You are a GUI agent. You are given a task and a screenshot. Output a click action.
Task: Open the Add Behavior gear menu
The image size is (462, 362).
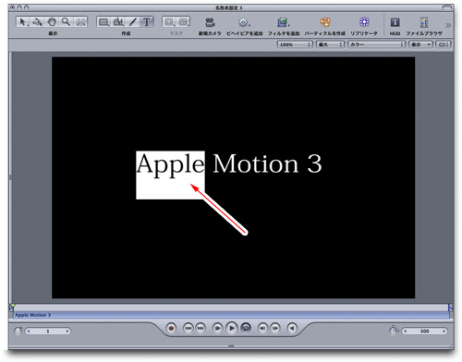[244, 22]
